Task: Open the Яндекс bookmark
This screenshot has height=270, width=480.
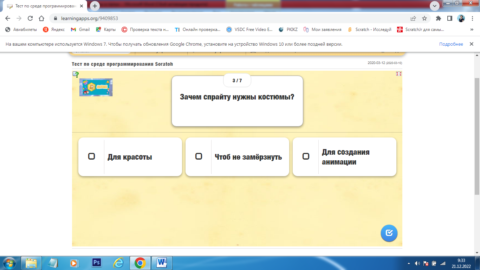Action: 54,30
